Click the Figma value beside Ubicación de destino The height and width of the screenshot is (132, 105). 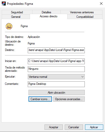[31, 43]
